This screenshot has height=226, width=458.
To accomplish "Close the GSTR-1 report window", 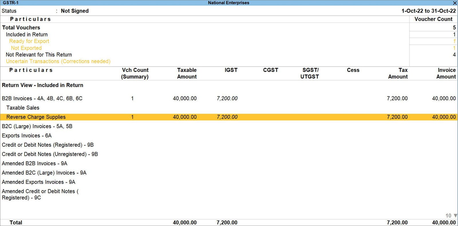I will click(x=455, y=3).
